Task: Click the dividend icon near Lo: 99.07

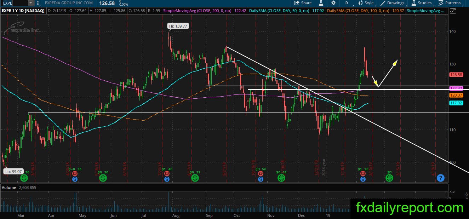Action: tap(24, 178)
